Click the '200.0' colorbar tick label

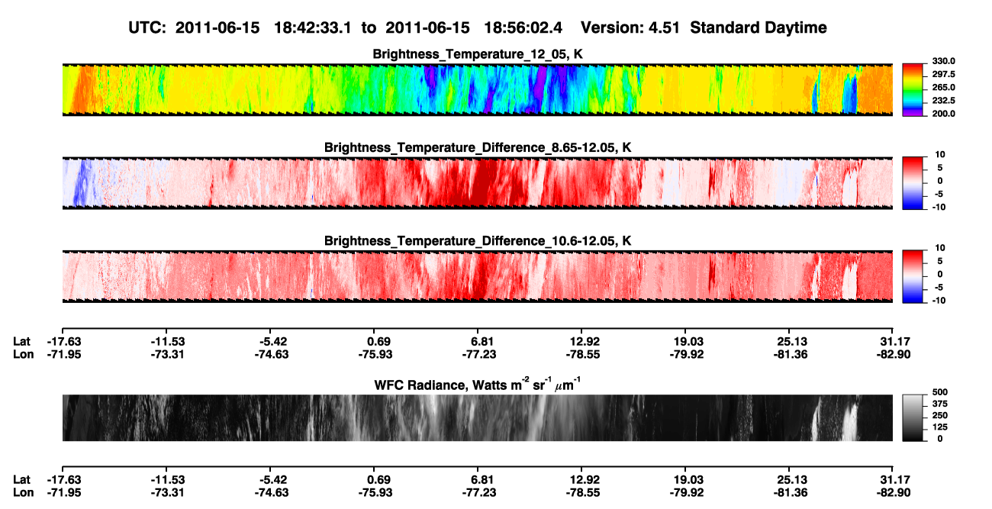[x=945, y=113]
